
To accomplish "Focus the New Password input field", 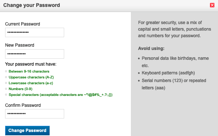I will [x=35, y=54].
